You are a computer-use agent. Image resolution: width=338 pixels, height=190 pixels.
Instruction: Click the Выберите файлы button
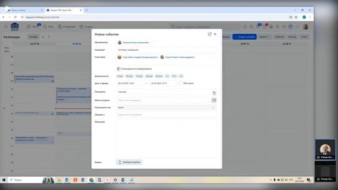pyautogui.click(x=129, y=162)
